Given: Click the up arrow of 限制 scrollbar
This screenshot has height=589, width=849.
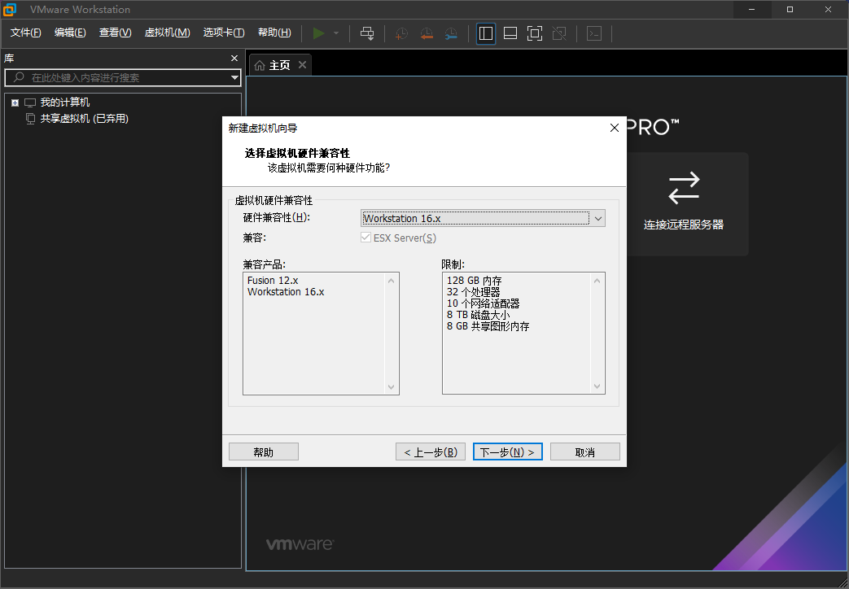Looking at the screenshot, I should point(597,281).
